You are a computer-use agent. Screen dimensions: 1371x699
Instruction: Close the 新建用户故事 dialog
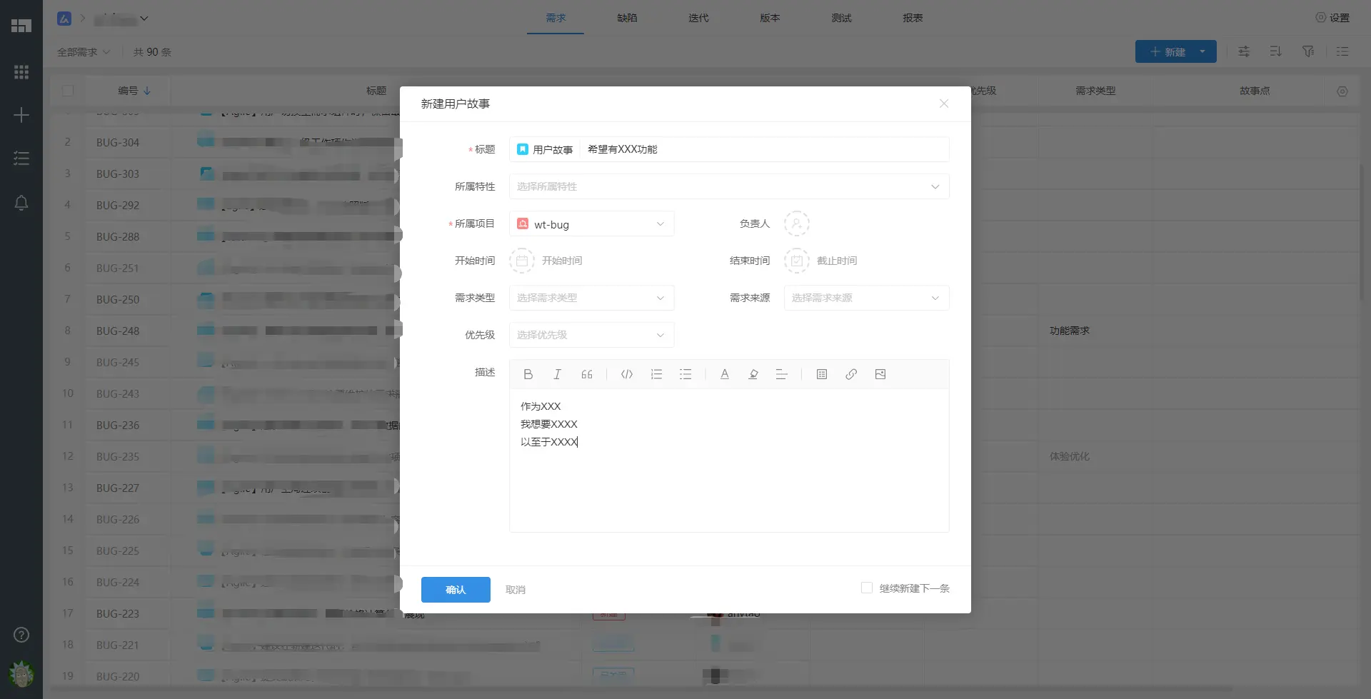coord(944,104)
